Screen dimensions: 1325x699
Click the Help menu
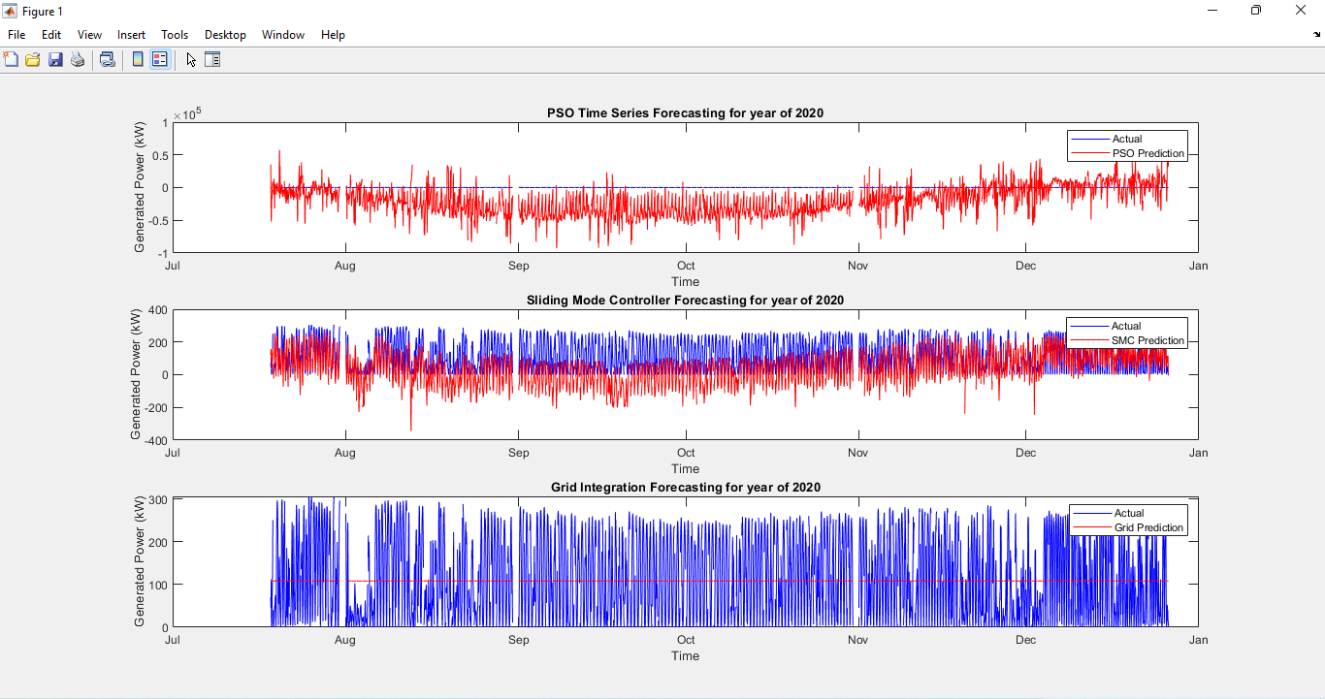point(333,35)
